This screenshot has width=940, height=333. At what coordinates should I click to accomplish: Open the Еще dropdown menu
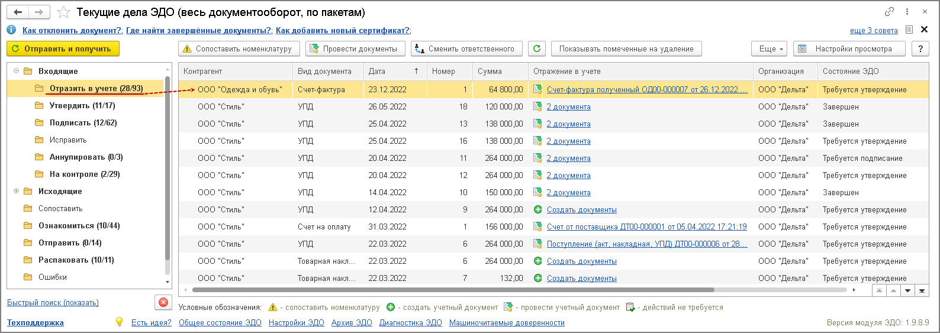(x=770, y=49)
